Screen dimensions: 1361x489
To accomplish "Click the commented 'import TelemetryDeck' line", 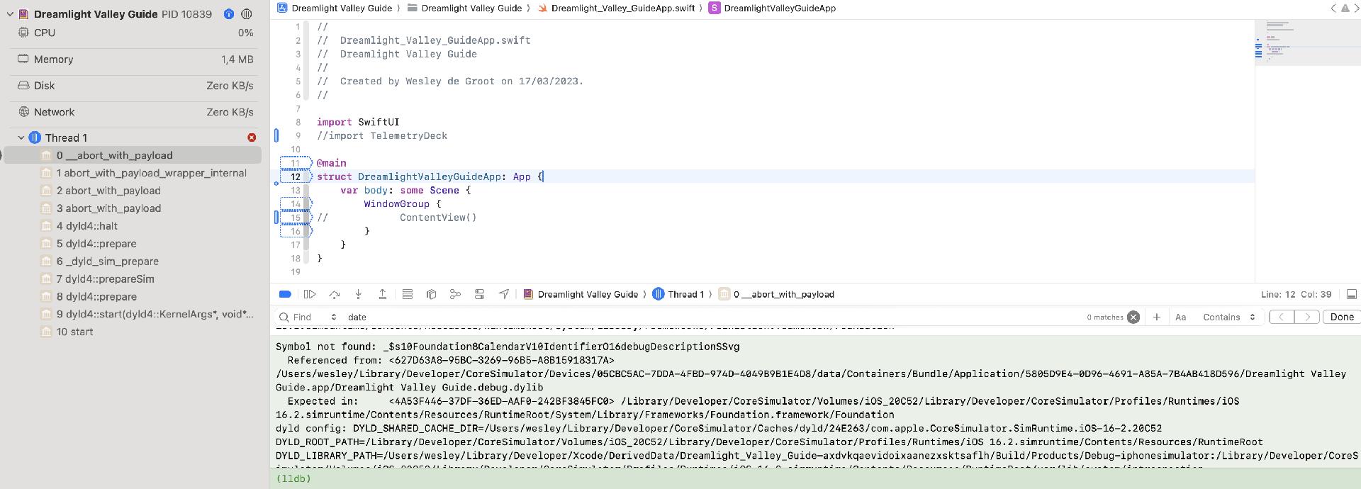I will (382, 136).
